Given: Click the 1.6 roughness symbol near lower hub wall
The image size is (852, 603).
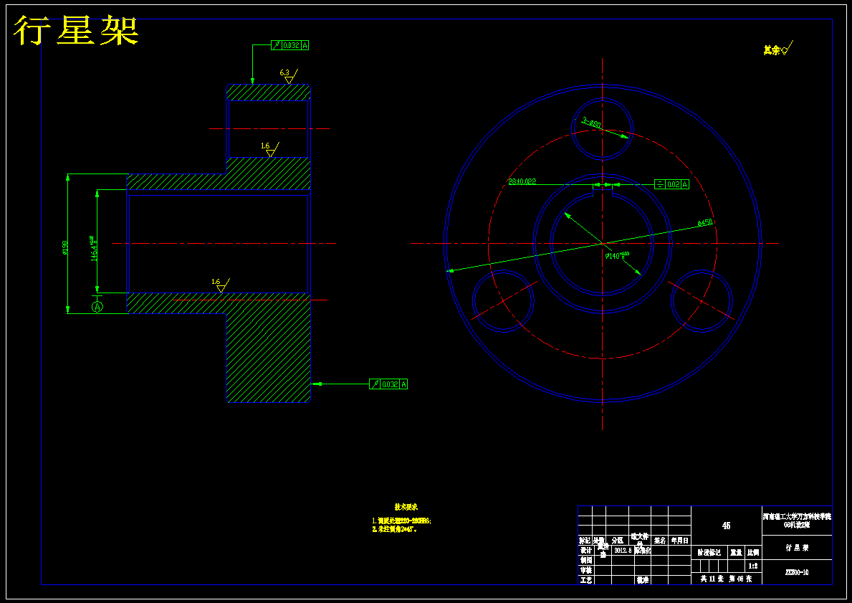Looking at the screenshot, I should coord(221,285).
